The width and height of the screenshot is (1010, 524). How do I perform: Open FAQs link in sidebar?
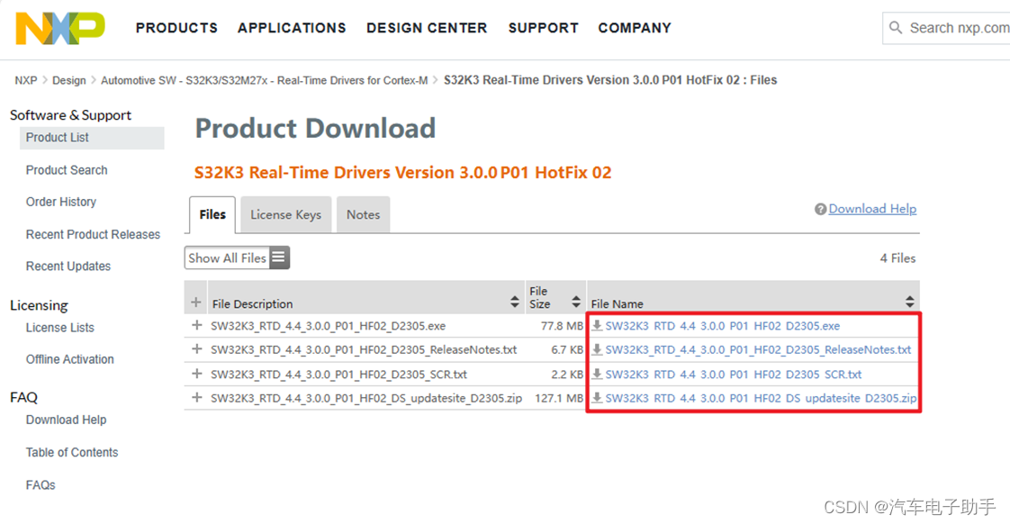41,484
